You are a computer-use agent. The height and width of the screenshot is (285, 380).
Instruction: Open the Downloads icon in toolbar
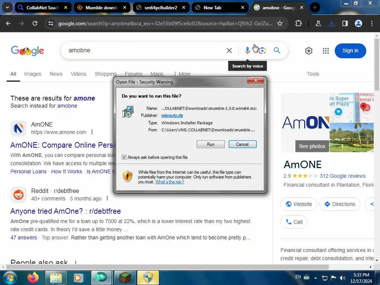(331, 23)
